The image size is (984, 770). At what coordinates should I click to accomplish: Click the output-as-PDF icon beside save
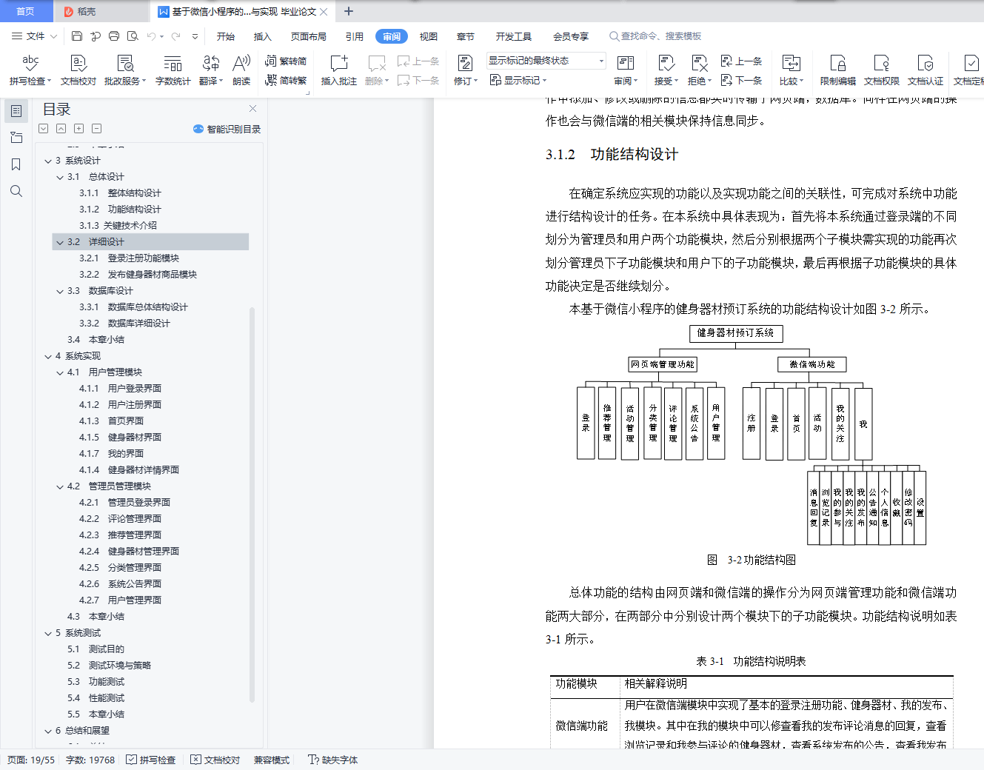(96, 36)
